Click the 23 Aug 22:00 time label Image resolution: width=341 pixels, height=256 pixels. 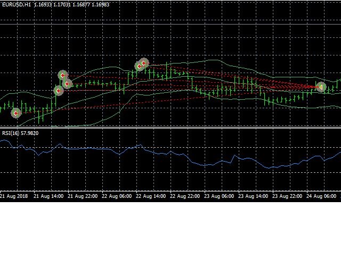[x=287, y=196]
